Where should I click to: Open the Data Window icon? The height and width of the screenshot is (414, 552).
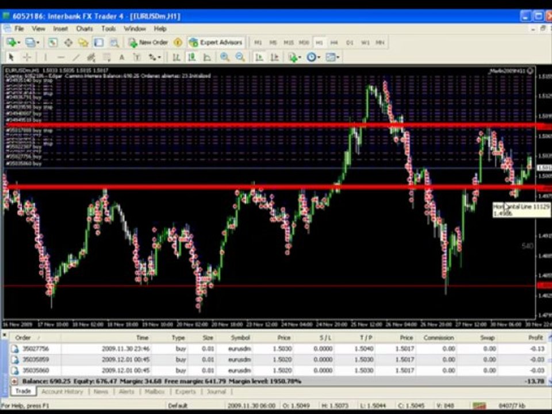pyautogui.click(x=68, y=43)
